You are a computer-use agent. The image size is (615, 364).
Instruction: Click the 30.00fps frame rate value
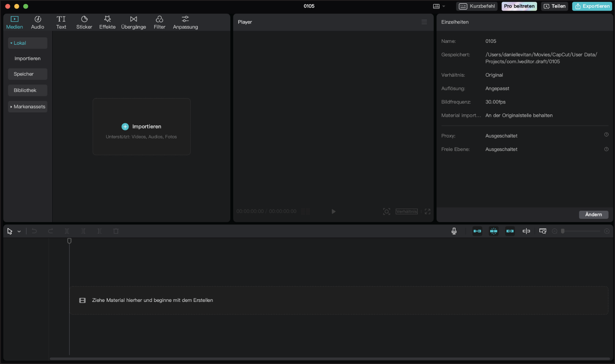tap(495, 102)
